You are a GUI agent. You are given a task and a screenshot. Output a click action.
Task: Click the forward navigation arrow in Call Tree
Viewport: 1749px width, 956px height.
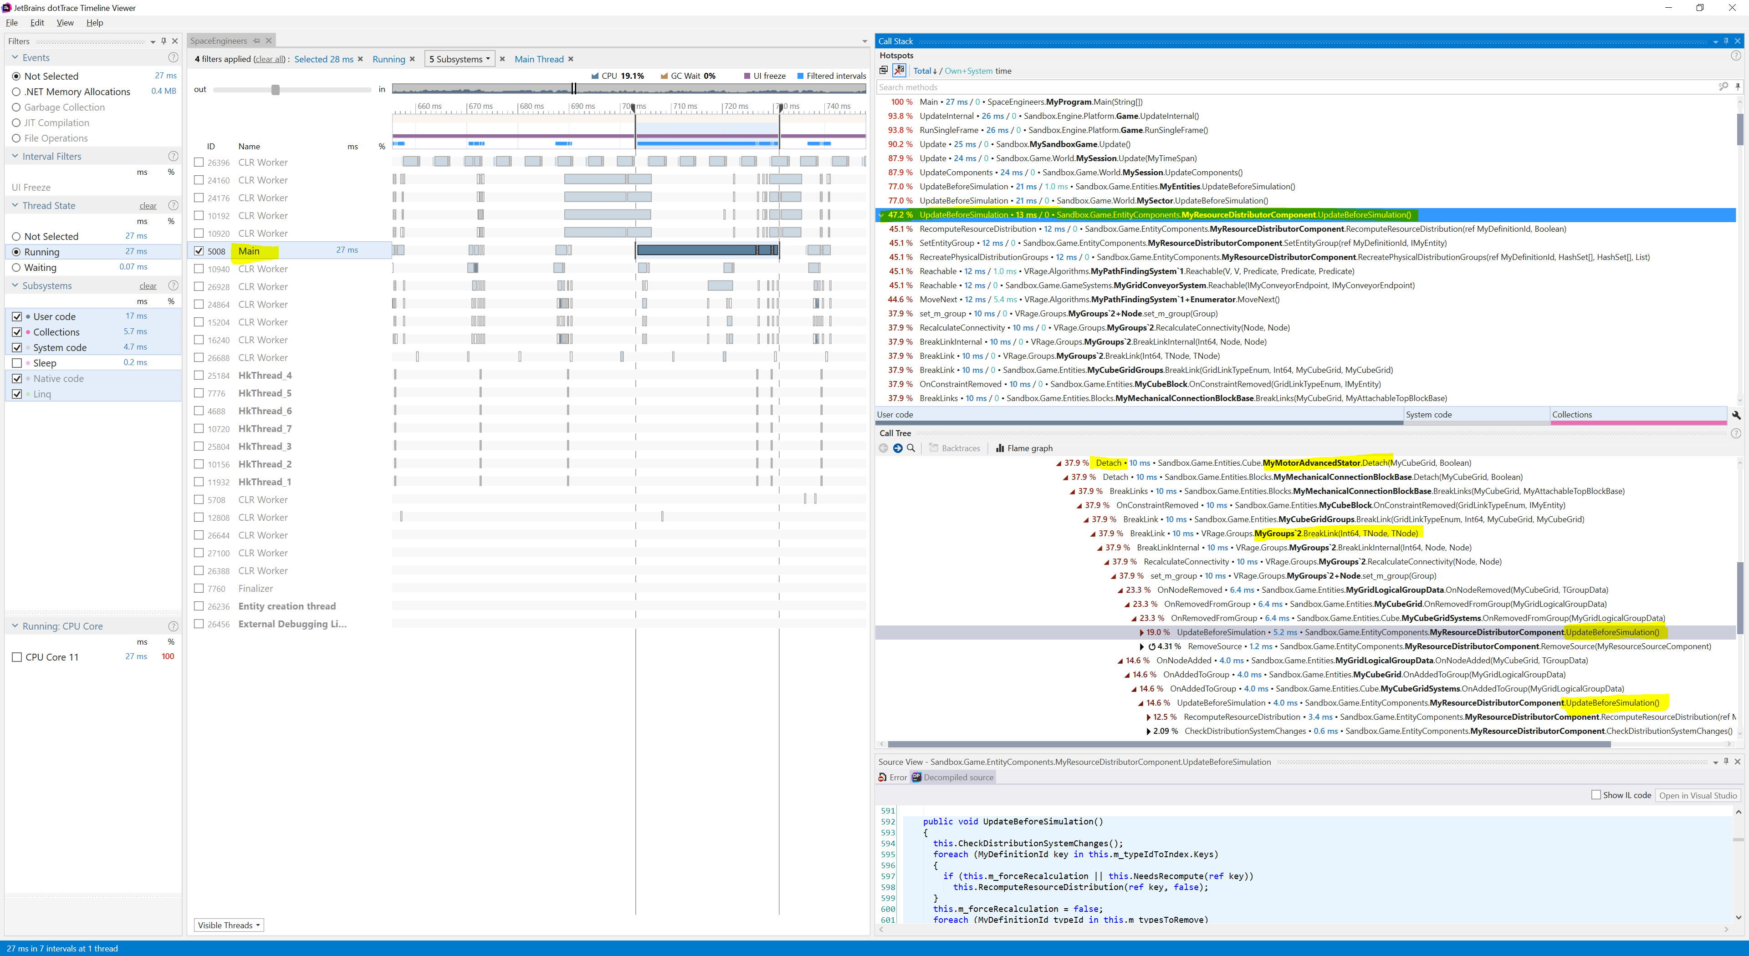coord(897,448)
